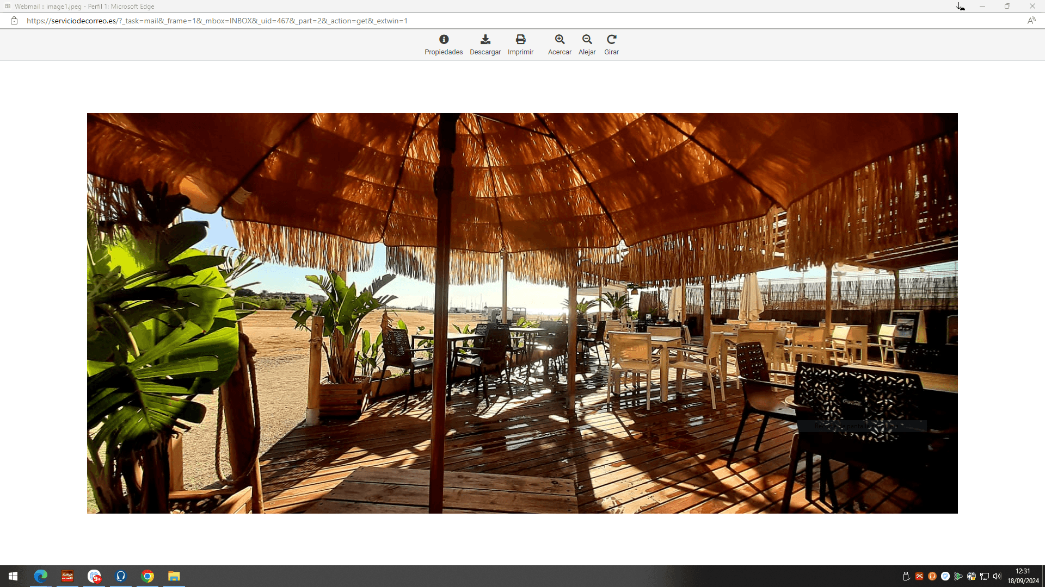This screenshot has width=1045, height=587.
Task: Open Google Chrome from taskbar
Action: 147,576
